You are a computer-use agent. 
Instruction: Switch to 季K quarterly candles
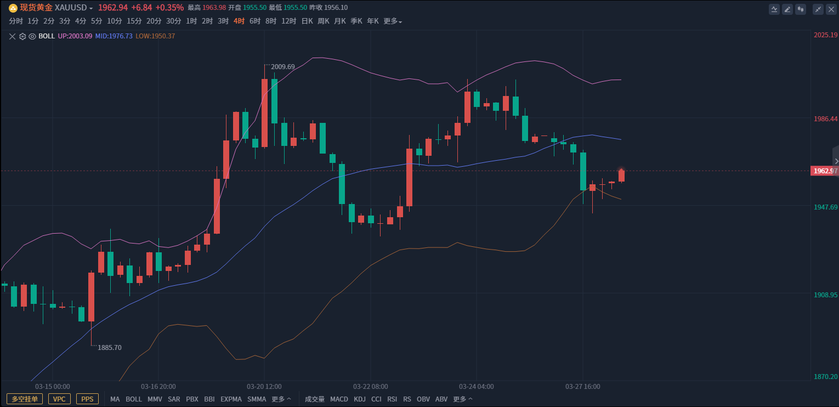(x=356, y=21)
